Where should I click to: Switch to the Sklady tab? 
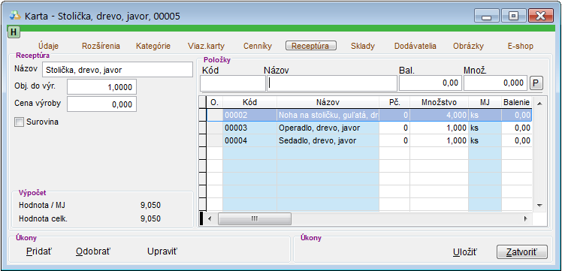tap(363, 46)
